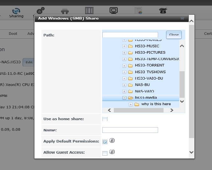Expand the NAS-VAIO tree node
Viewport: 212px width, 170px height.
[124, 91]
